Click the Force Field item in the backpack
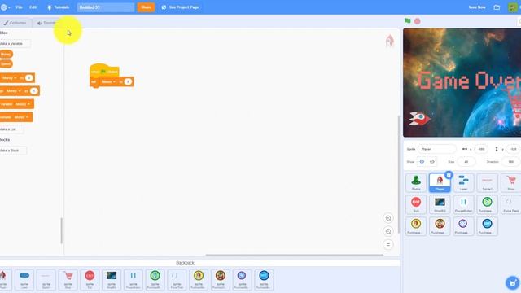Viewport: 521px width, 293px height. (177, 280)
